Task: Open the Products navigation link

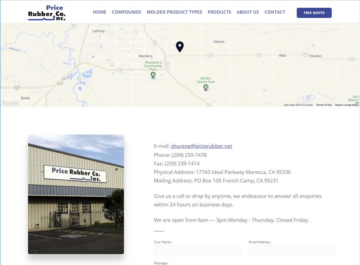Action: click(x=219, y=12)
